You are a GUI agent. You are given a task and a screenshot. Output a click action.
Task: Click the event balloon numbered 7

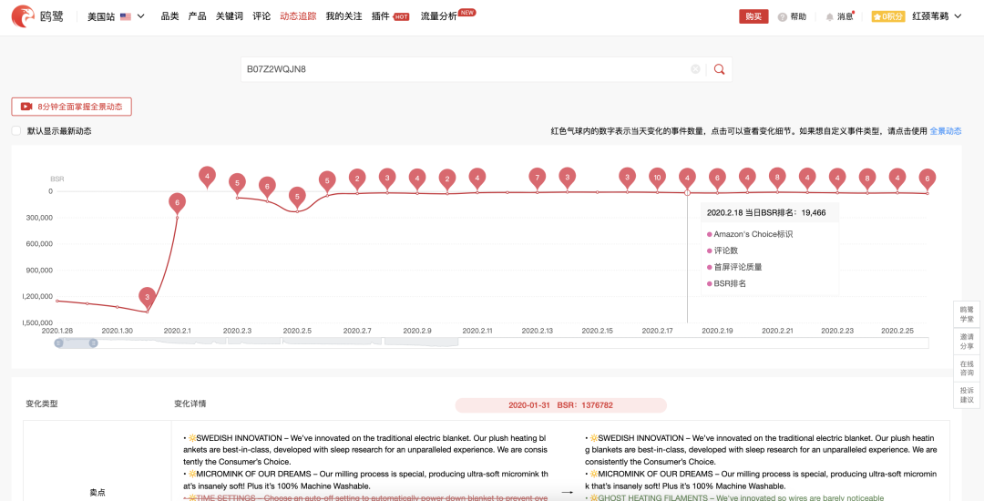coord(537,179)
